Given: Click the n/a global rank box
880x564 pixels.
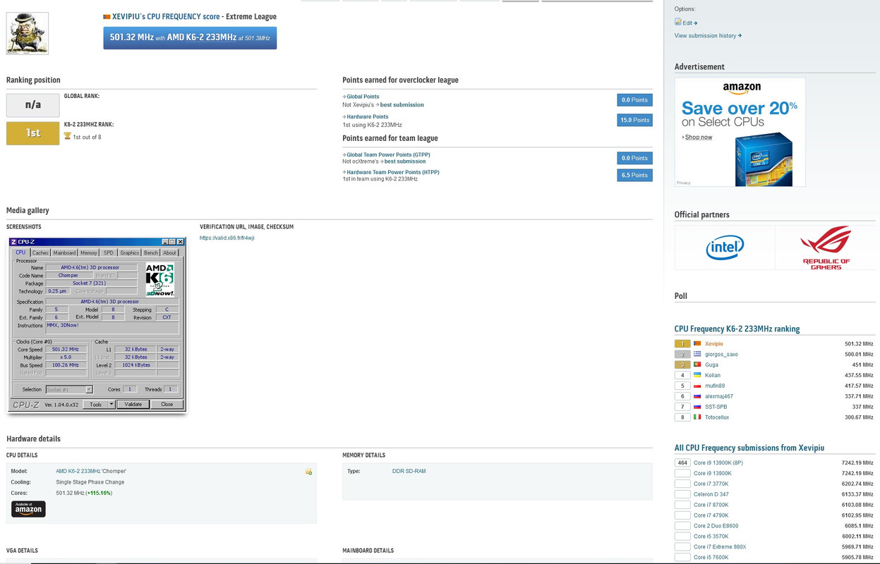Looking at the screenshot, I should point(32,105).
